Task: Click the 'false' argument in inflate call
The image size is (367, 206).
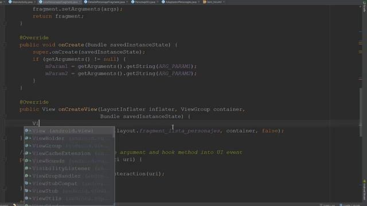Action: pyautogui.click(x=270, y=131)
